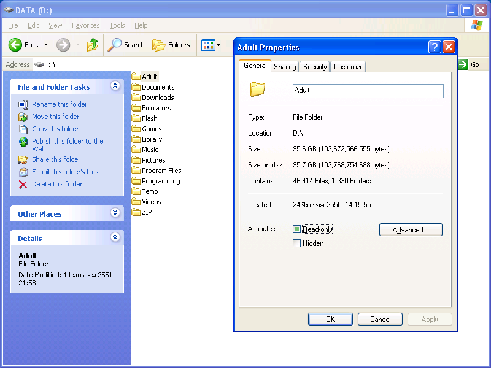491x368 pixels.
Task: Click the red X Delete folder icon
Action: pyautogui.click(x=23, y=185)
